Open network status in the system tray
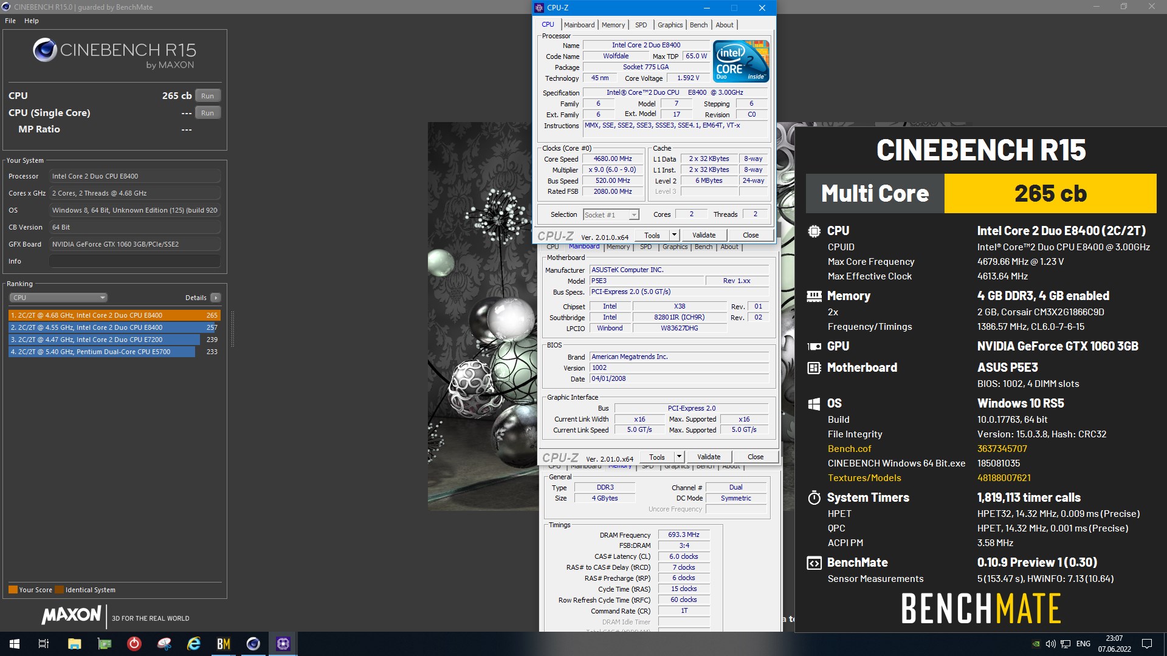 point(1065,644)
